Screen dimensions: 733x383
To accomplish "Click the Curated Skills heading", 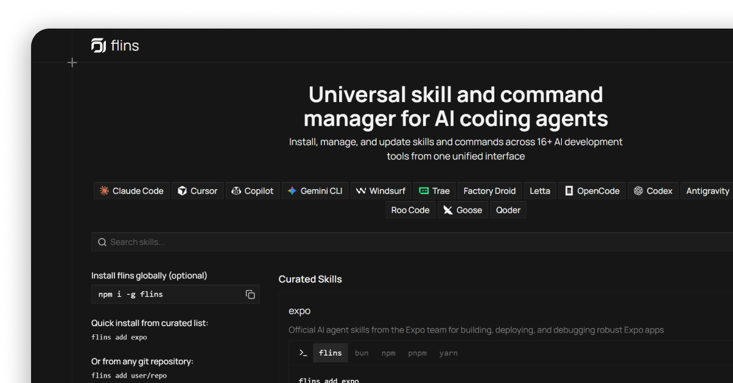I will [x=310, y=279].
